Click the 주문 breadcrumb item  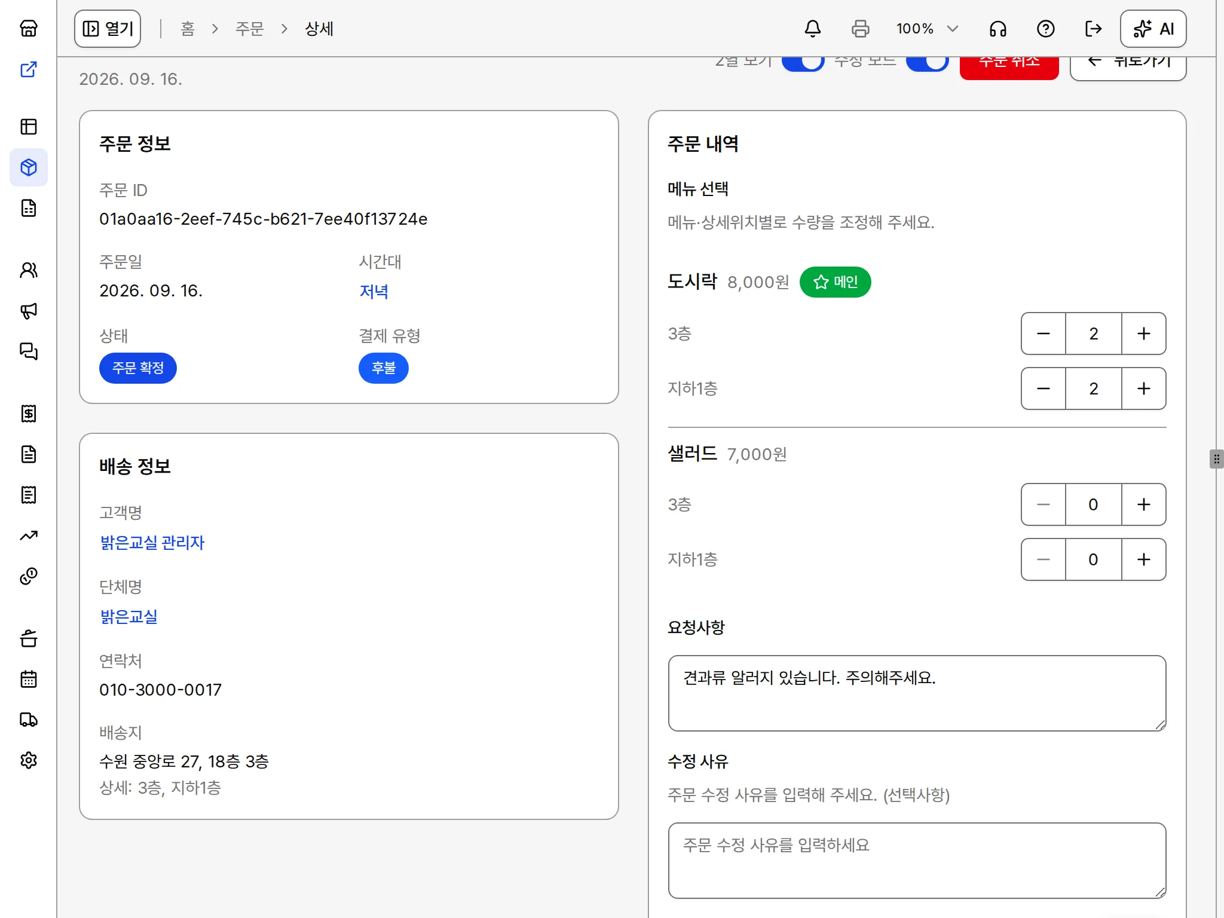click(249, 29)
